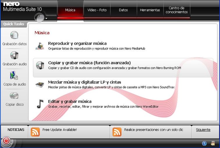Open the Datos tab
Screen dimensions: 220x148
(x=123, y=10)
